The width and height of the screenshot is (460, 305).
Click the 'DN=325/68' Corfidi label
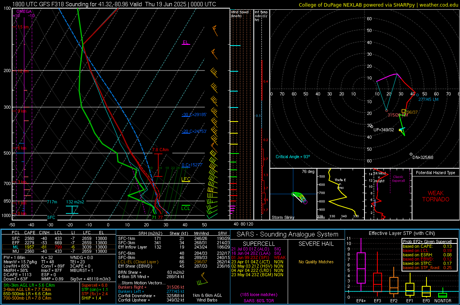coord(423,157)
